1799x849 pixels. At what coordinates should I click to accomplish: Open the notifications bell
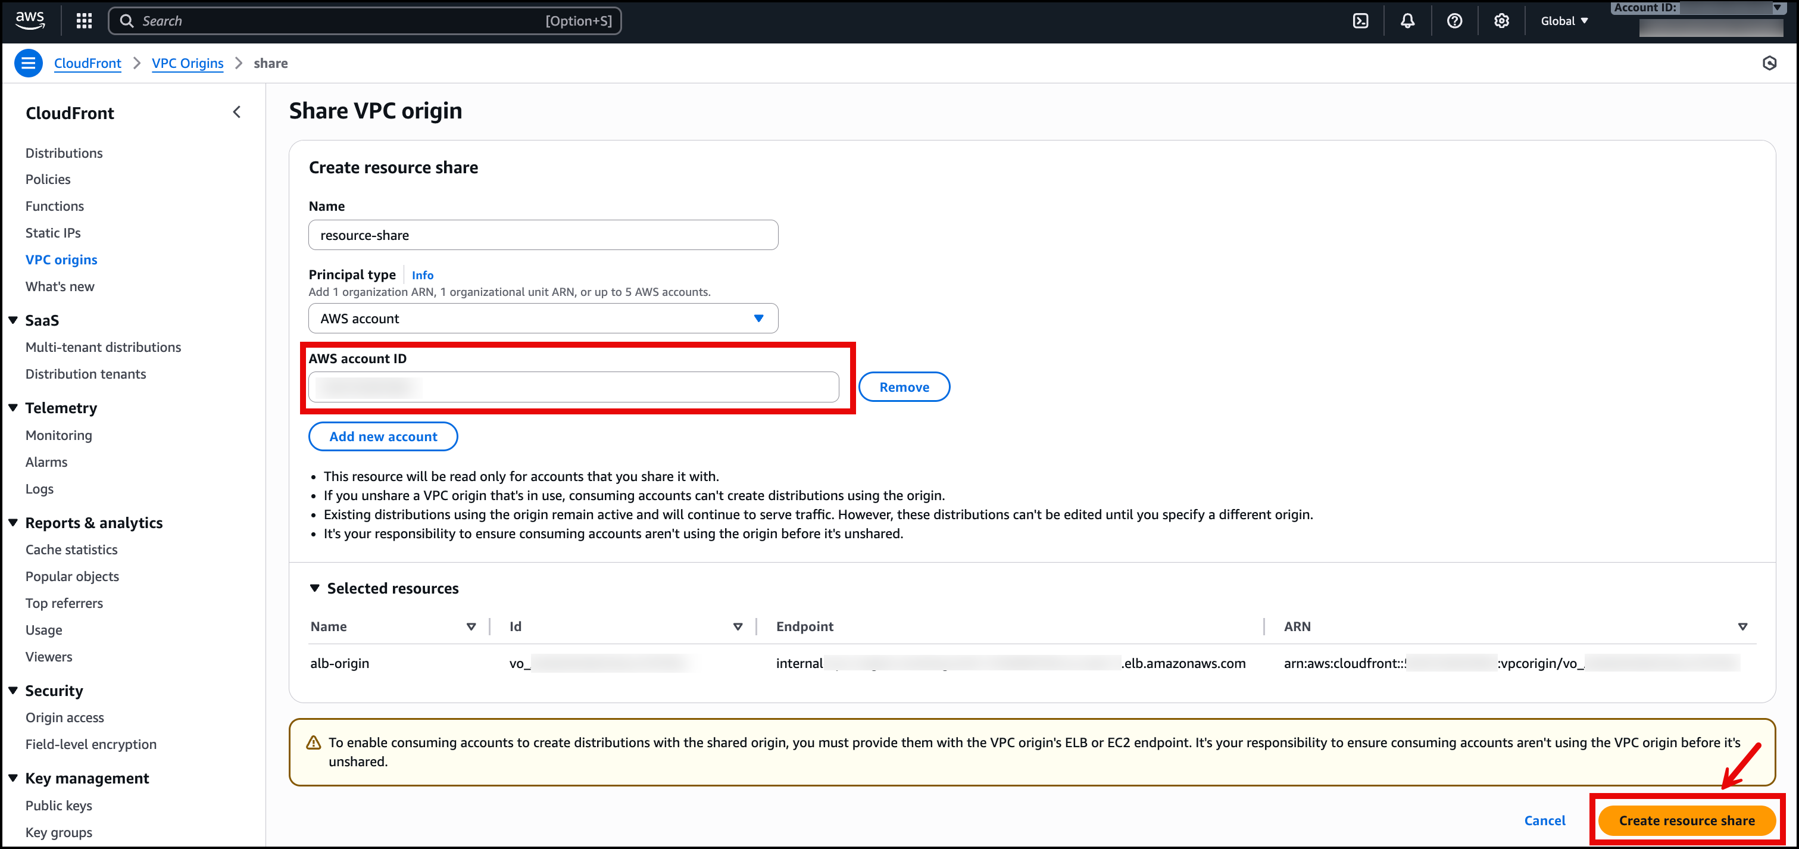pyautogui.click(x=1407, y=20)
